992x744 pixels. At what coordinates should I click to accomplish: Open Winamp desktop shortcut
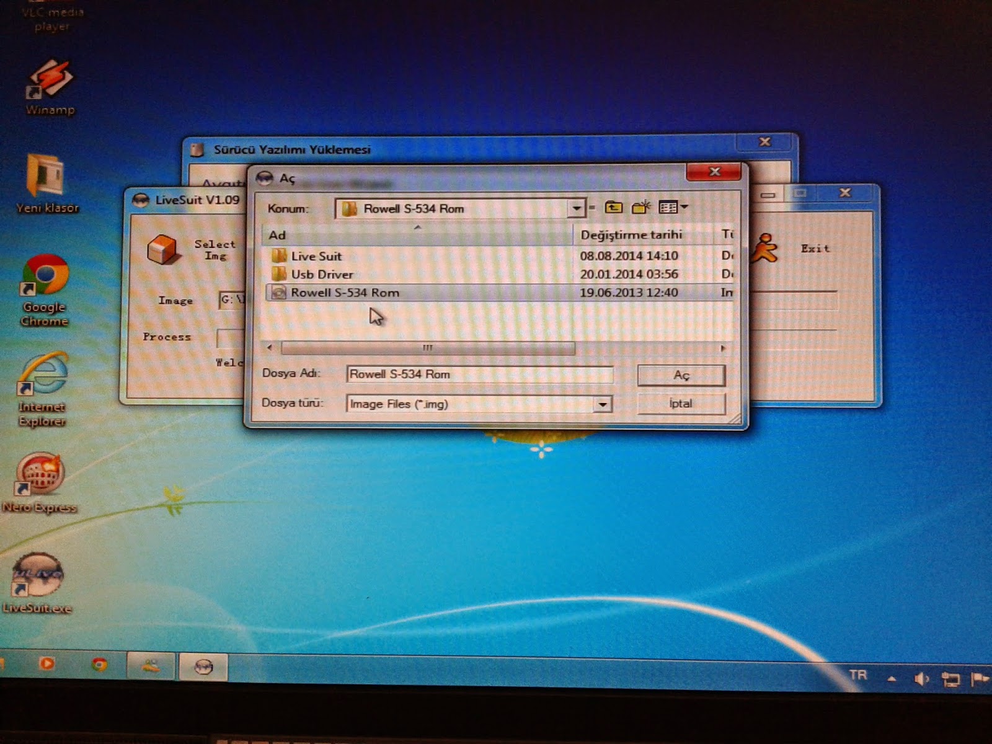click(50, 88)
